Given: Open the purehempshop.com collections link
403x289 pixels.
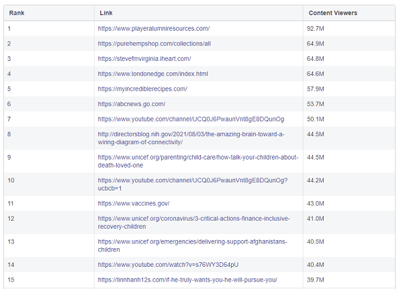Looking at the screenshot, I should [x=154, y=44].
